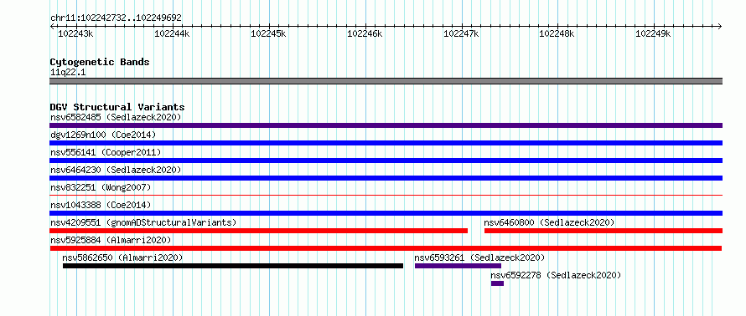Viewport: 746px width, 316px height.
Task: Open the nsv556141 (Cooper2011) label
Action: tap(106, 152)
